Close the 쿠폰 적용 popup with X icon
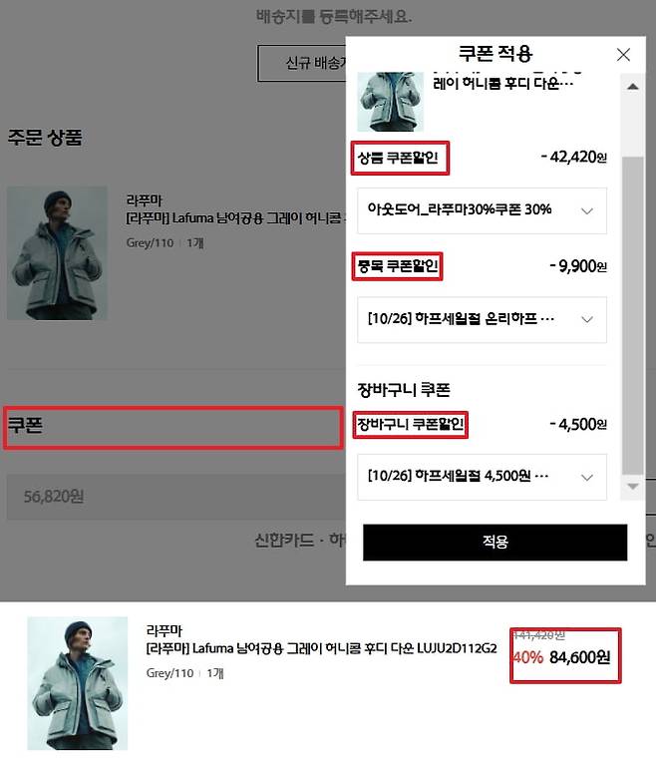656x763 pixels. [623, 55]
